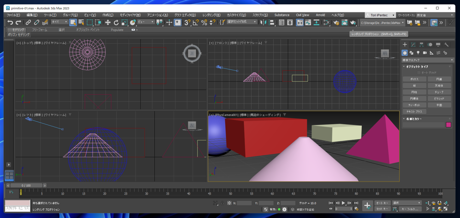Click the Undo arrow icon
Screen dimensions: 460x218
pyautogui.click(x=10, y=23)
